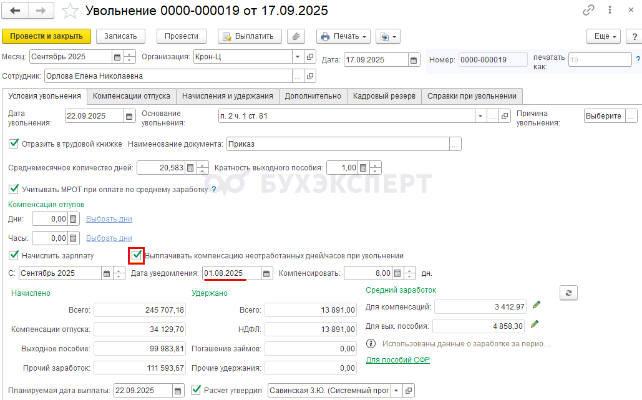Click Провести button
Screen dimensions: 642x400
tap(182, 36)
